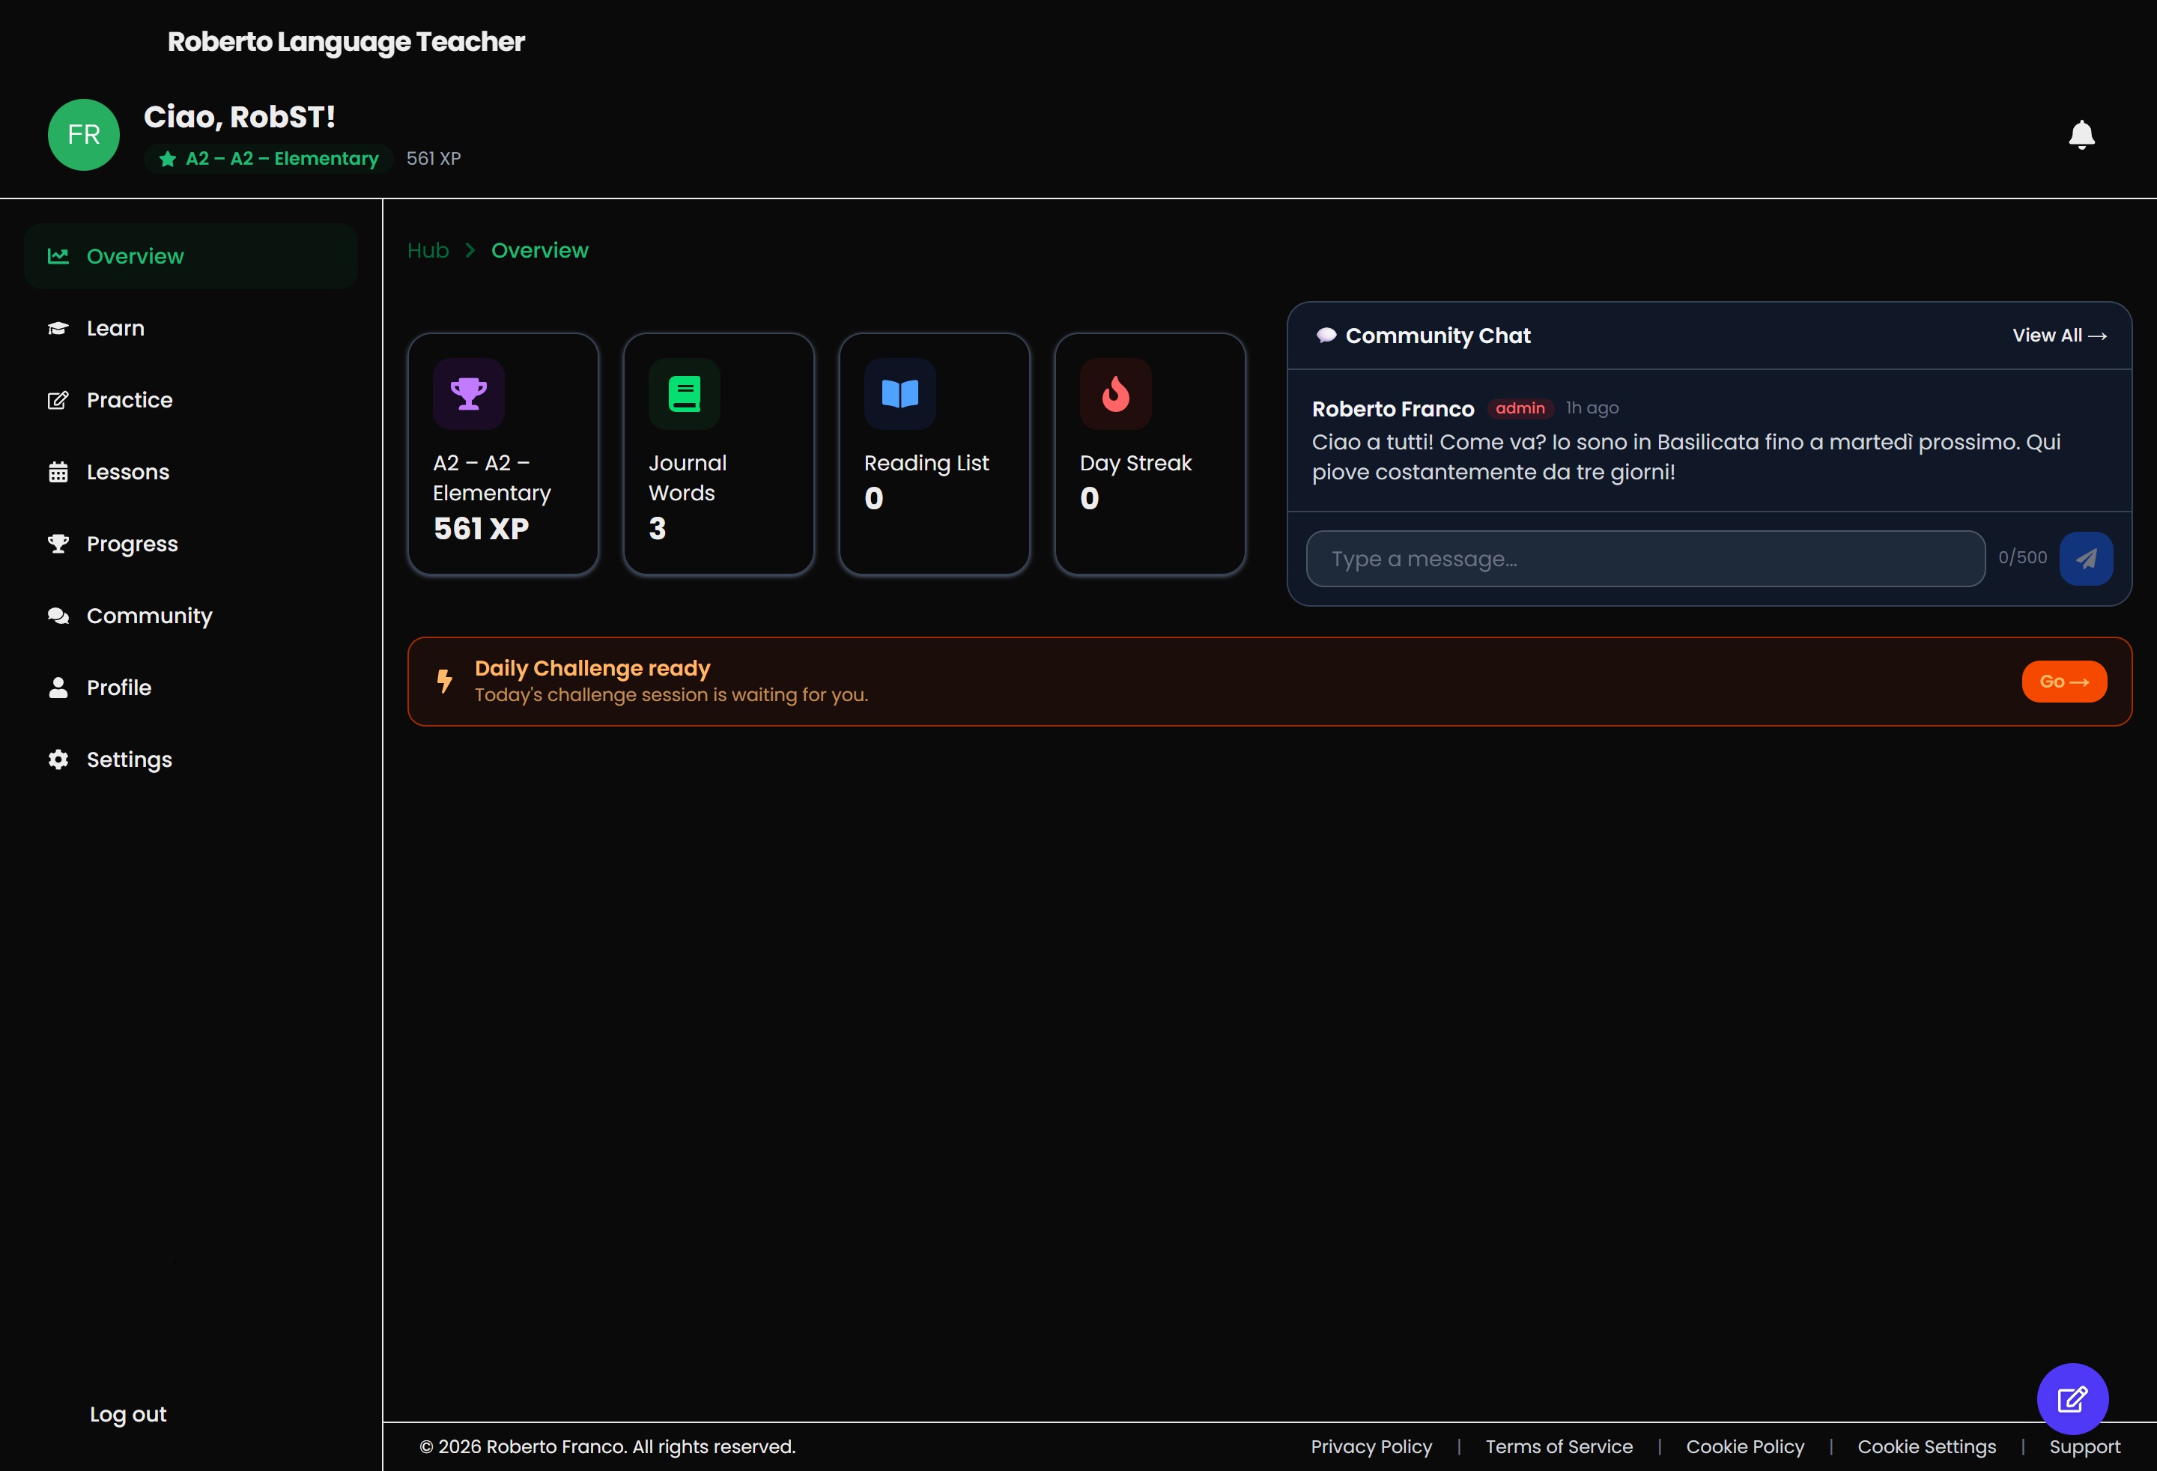This screenshot has width=2157, height=1471.
Task: Focus the Type a message field
Action: 1645,559
